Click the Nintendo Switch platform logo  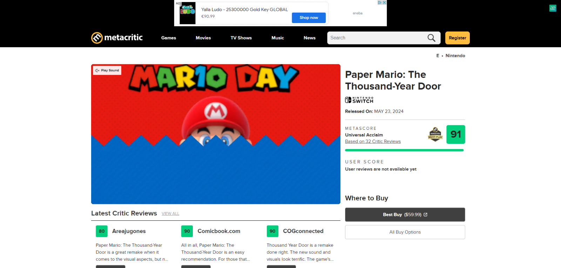[359, 100]
